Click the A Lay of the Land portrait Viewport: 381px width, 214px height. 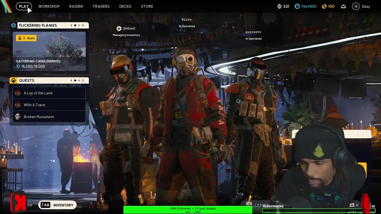pyautogui.click(x=18, y=93)
